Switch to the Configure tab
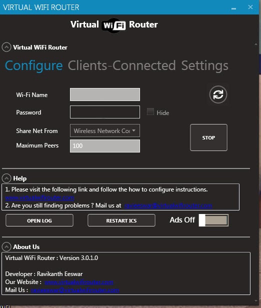The image size is (261, 308). coord(34,65)
